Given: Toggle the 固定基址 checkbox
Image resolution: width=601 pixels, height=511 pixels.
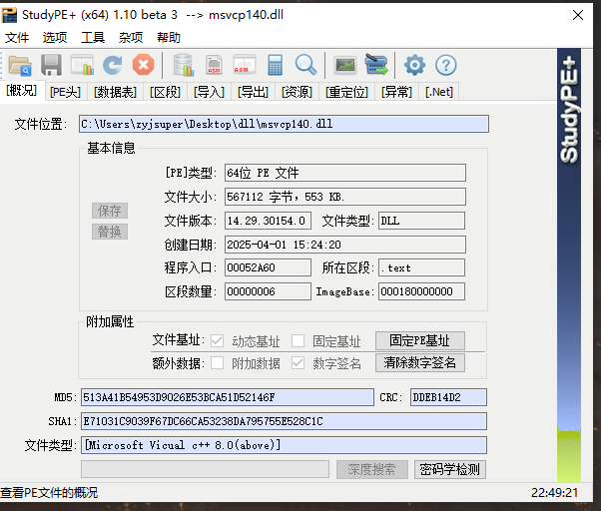Looking at the screenshot, I should click(x=298, y=340).
